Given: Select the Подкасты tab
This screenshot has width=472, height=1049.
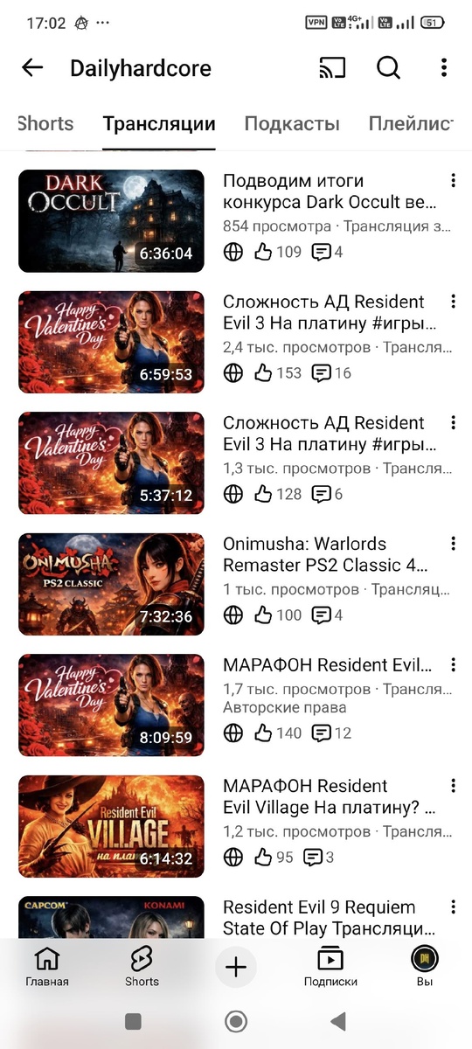Looking at the screenshot, I should (x=292, y=124).
